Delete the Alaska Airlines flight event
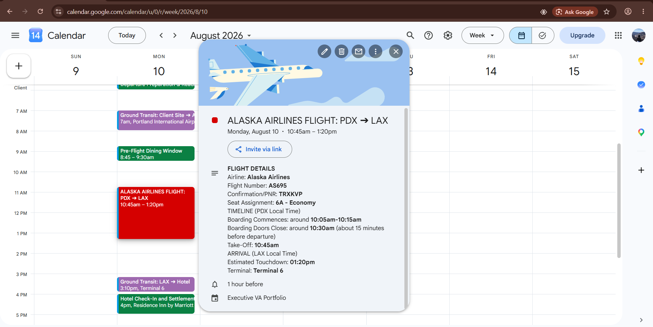This screenshot has width=653, height=327. pos(341,51)
